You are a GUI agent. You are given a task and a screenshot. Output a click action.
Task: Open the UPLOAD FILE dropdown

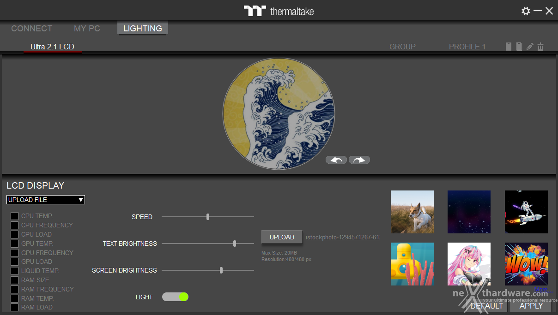(x=46, y=200)
